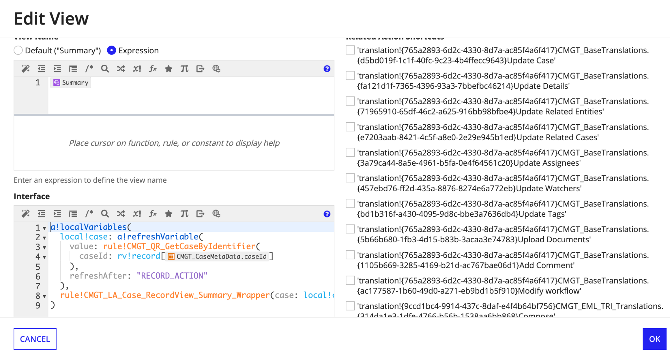Click the comment /* icon in View Name editor
The width and height of the screenshot is (670, 358).
coord(89,69)
